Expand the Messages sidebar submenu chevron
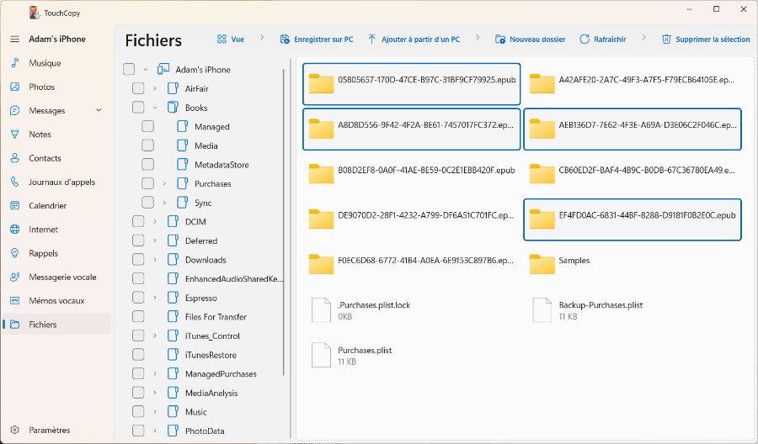This screenshot has height=444, width=758. click(x=99, y=110)
